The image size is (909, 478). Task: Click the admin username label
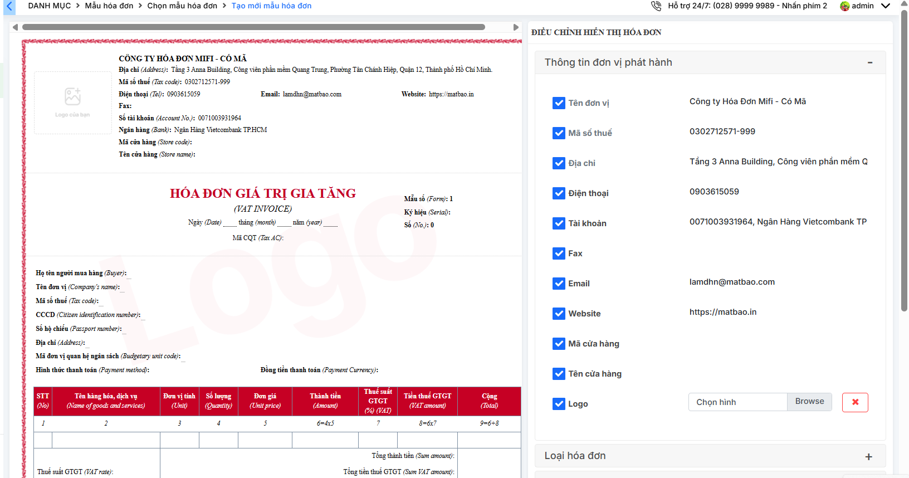[863, 6]
